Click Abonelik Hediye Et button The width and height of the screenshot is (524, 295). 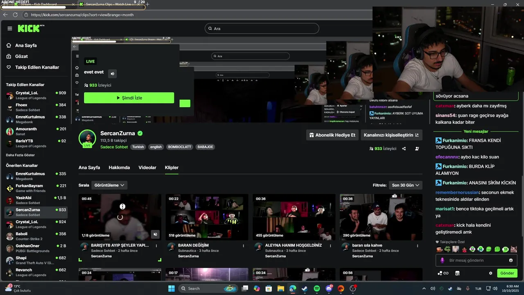(332, 135)
